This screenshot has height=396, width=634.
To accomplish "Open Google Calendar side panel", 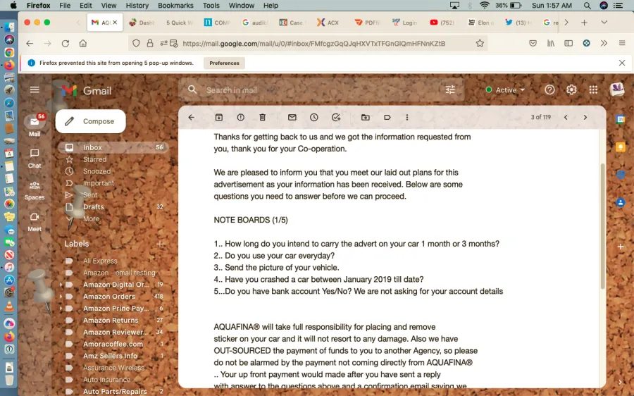I will (x=621, y=119).
